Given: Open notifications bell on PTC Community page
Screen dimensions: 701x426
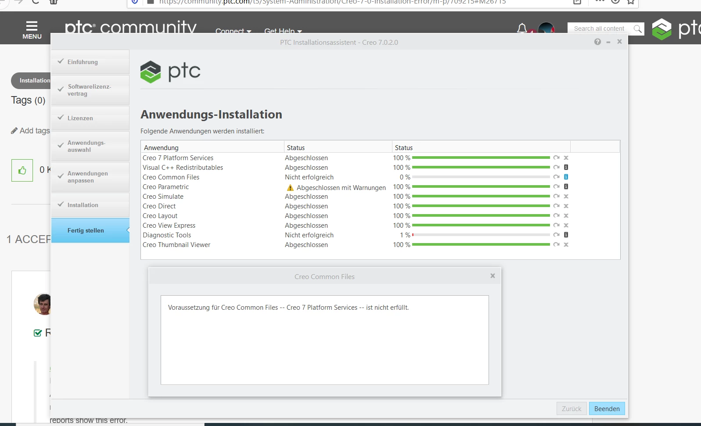Looking at the screenshot, I should pyautogui.click(x=522, y=29).
